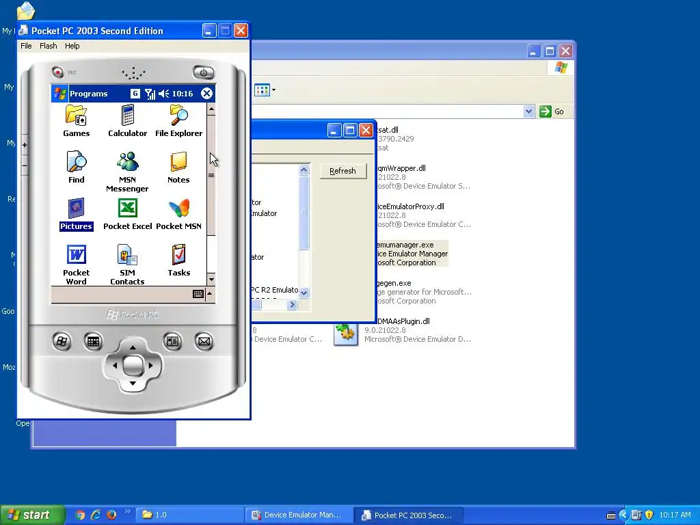Click Refresh in Device Emulator Manager
This screenshot has width=700, height=525.
343,171
